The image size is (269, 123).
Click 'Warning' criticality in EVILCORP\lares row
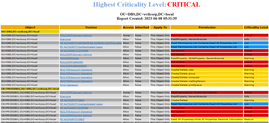click(256, 58)
